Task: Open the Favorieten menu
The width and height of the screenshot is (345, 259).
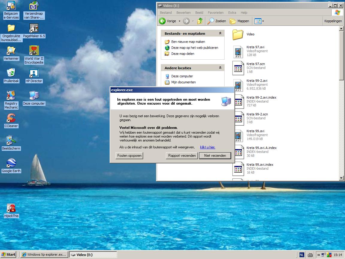Action: (216, 13)
